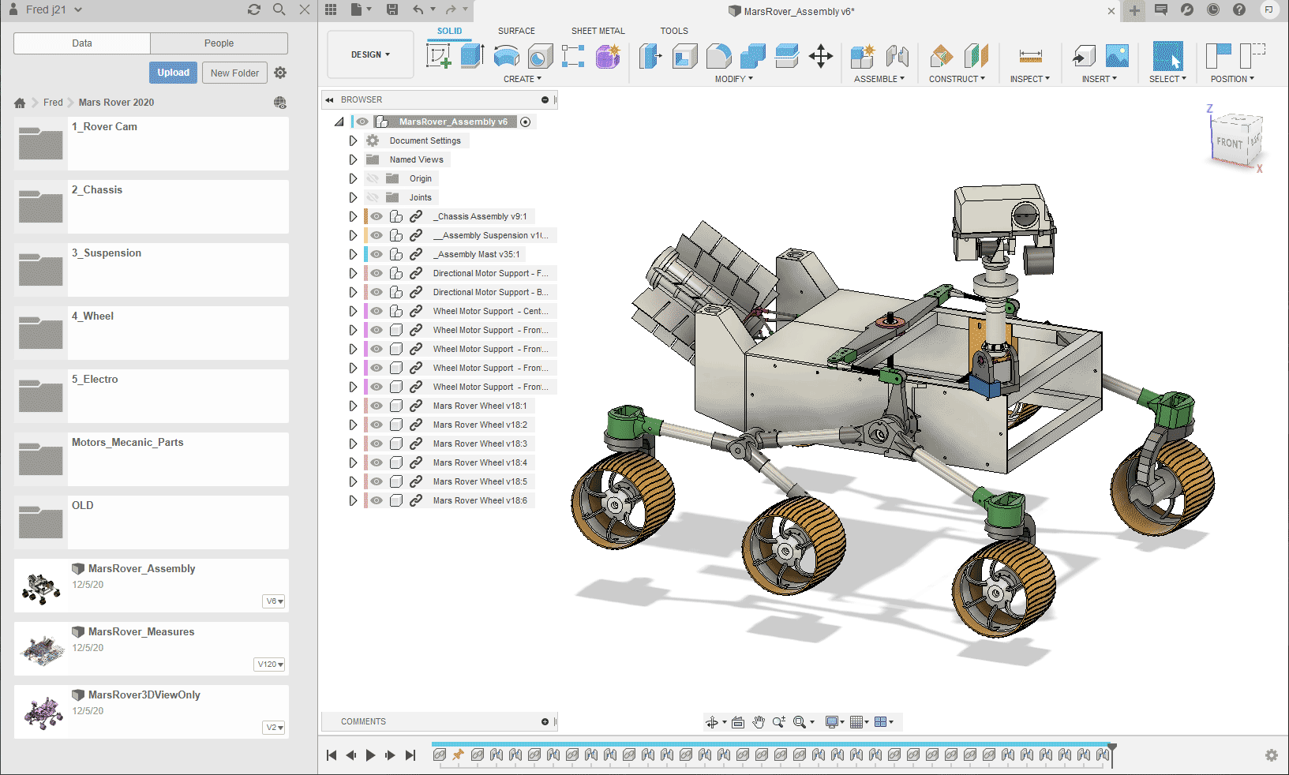The height and width of the screenshot is (775, 1289).
Task: Click the Upload button
Action: pyautogui.click(x=173, y=73)
